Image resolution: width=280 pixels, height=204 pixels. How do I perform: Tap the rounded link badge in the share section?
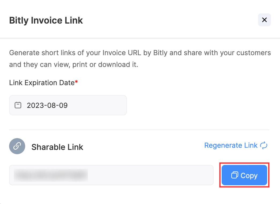tap(17, 146)
